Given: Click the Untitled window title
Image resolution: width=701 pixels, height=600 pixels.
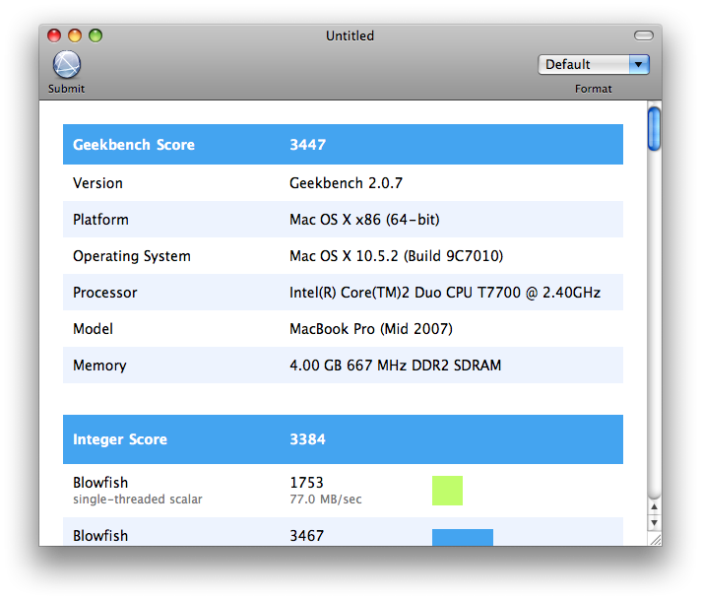Looking at the screenshot, I should pos(350,35).
